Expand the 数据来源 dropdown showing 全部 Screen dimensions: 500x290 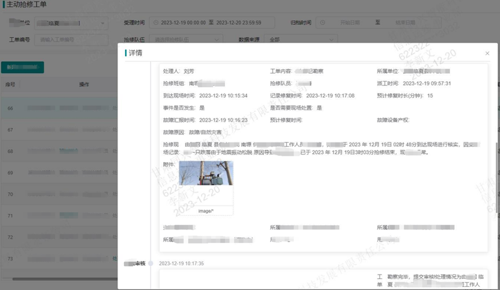coord(301,39)
